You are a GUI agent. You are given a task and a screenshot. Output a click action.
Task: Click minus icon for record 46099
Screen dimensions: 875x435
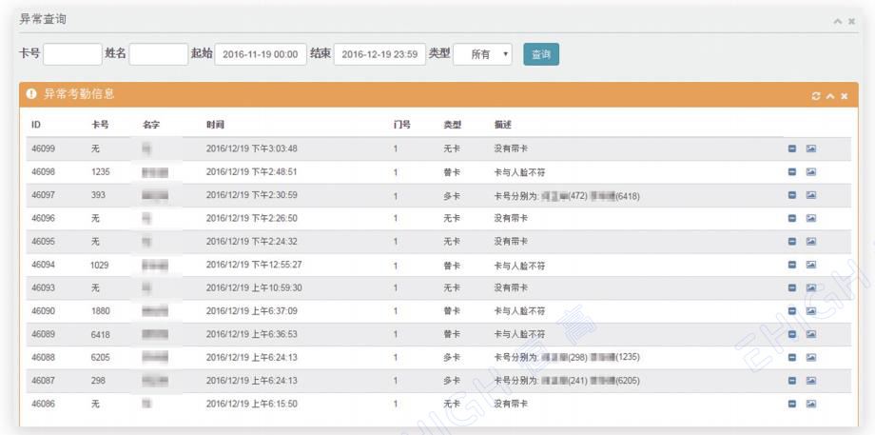click(792, 148)
